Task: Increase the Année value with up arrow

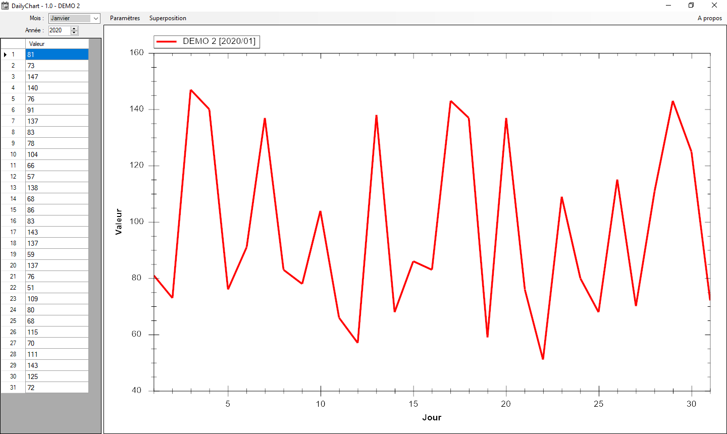Action: (75, 28)
